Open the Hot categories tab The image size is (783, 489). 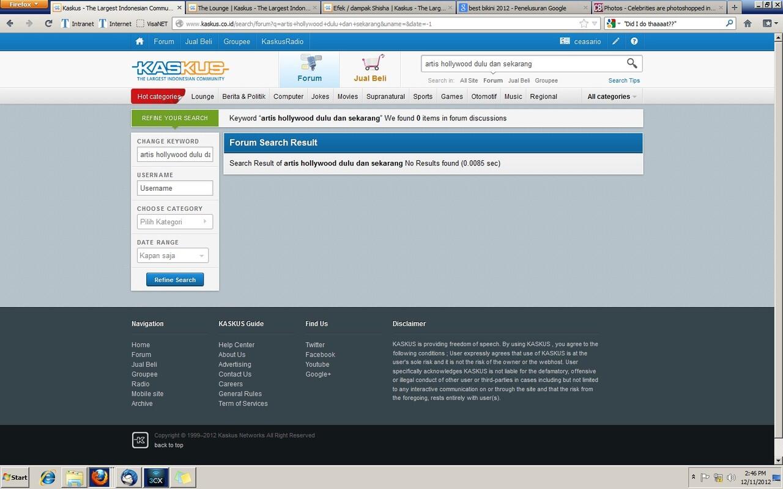coord(158,97)
